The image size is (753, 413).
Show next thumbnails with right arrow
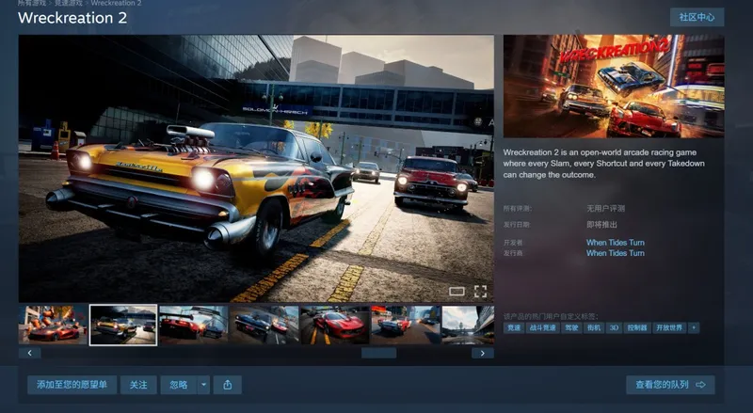coord(483,353)
